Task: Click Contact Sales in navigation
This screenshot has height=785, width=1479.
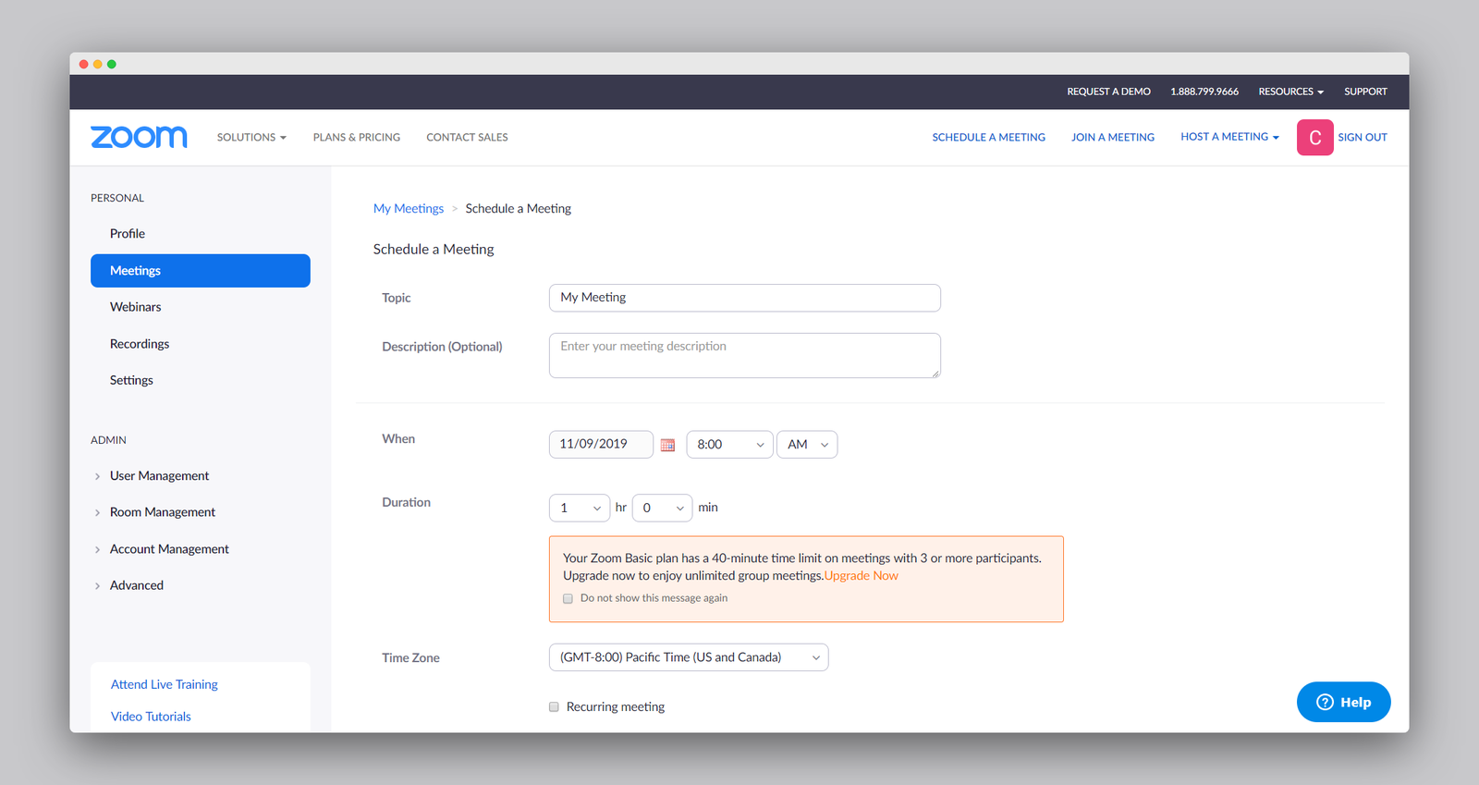Action: (467, 137)
